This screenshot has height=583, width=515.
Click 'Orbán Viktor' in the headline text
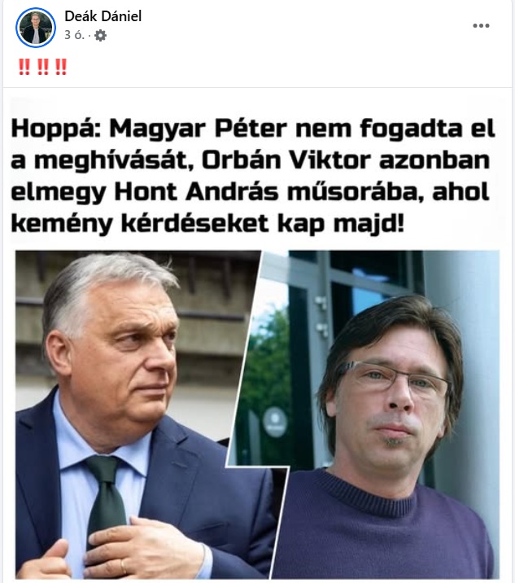pyautogui.click(x=286, y=160)
